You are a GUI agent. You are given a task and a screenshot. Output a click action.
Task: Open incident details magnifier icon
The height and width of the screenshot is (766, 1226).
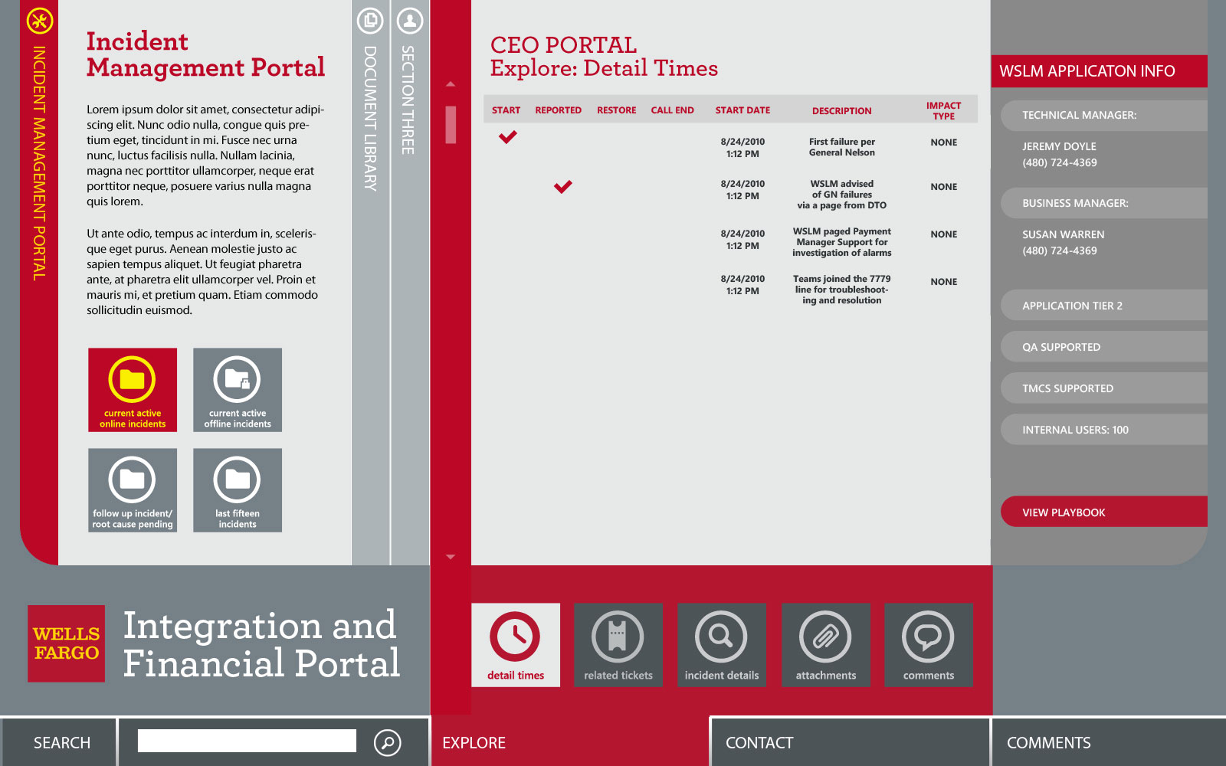[x=722, y=645]
